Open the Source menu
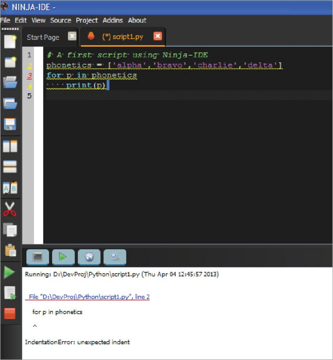Viewport: 333px width, 360px height. [x=61, y=20]
